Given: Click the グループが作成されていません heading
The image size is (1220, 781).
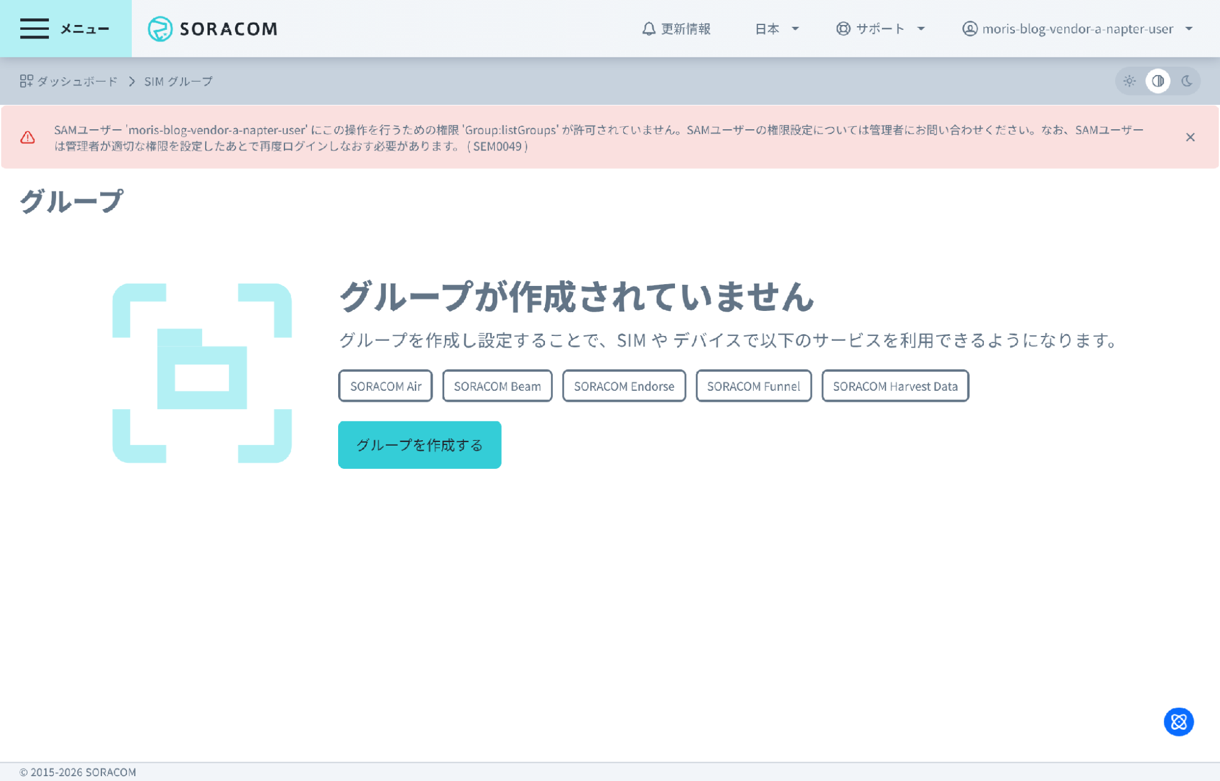Looking at the screenshot, I should pyautogui.click(x=577, y=296).
